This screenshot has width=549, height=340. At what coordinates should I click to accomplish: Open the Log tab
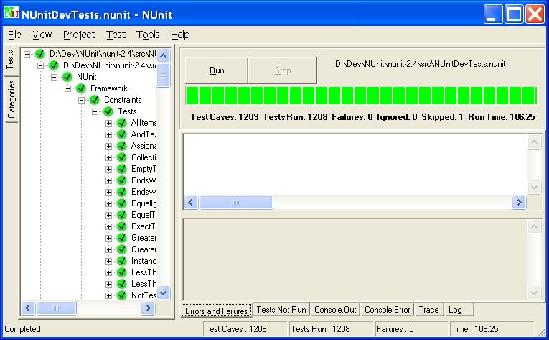(x=459, y=310)
